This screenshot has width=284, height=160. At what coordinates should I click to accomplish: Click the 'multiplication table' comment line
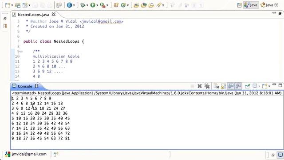(56, 56)
